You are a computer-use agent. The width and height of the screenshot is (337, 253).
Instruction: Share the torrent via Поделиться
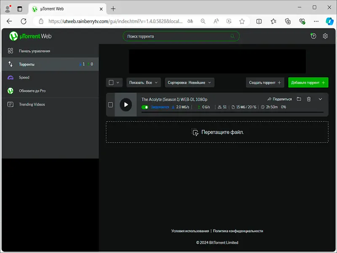(x=279, y=99)
